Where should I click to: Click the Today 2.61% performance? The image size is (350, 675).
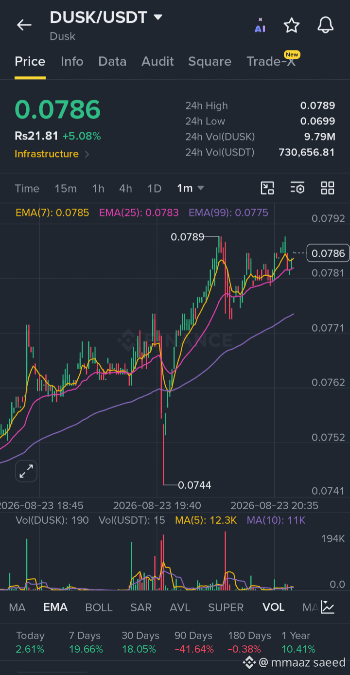click(30, 642)
